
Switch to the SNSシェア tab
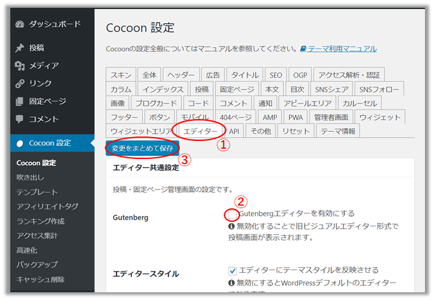coord(332,89)
